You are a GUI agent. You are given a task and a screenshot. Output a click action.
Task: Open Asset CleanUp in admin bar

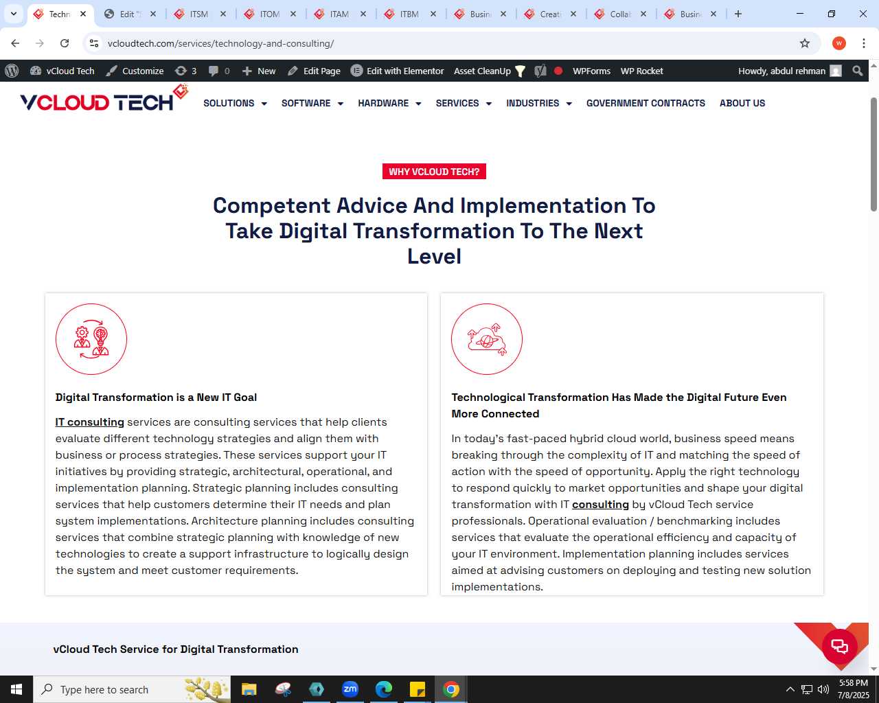click(490, 71)
